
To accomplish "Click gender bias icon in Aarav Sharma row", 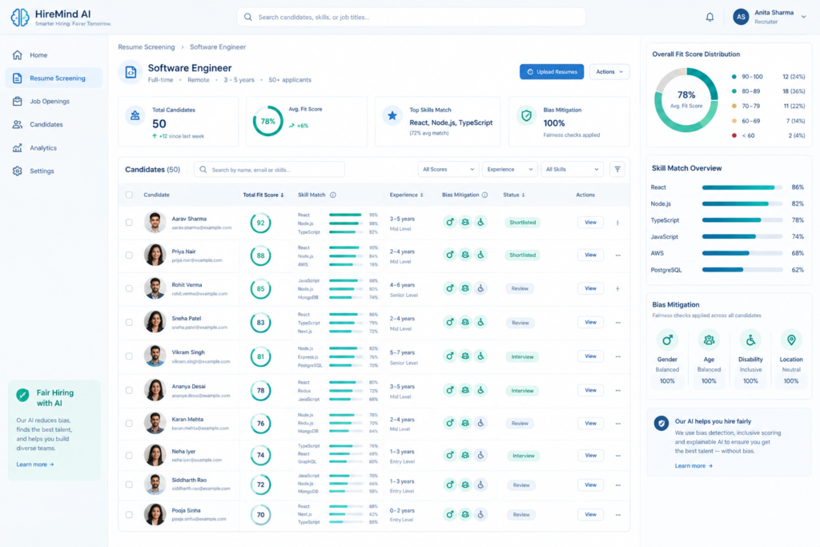I will [450, 223].
